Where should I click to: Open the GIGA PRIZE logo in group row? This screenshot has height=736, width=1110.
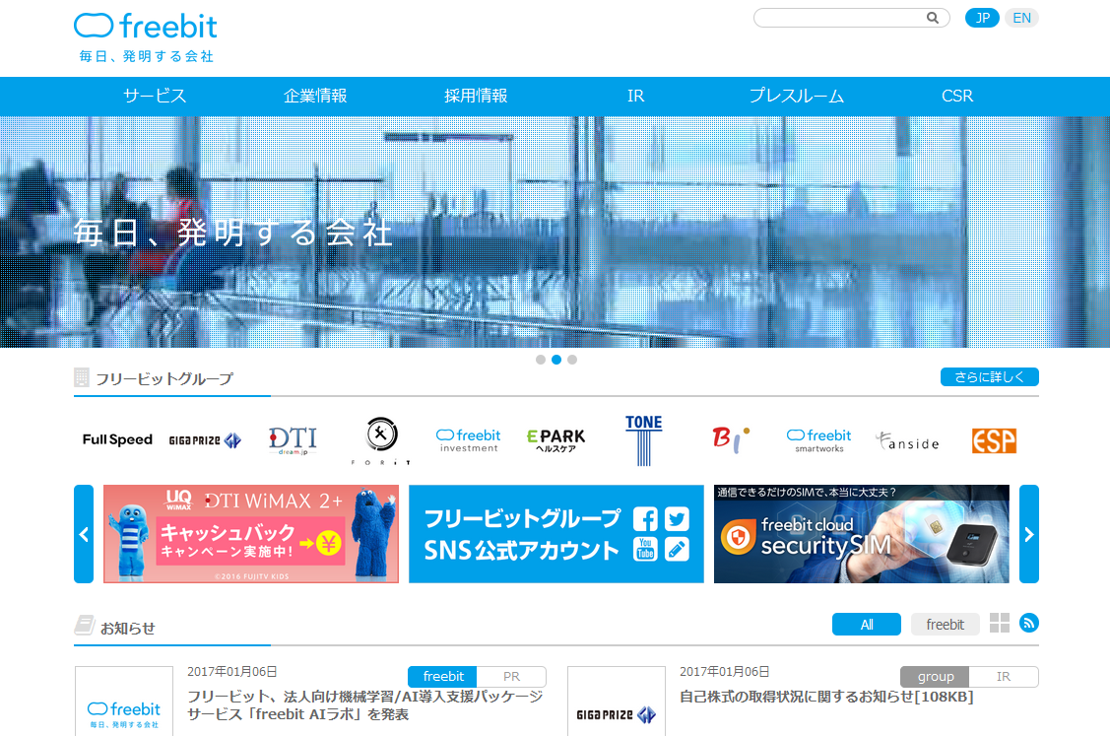(x=205, y=440)
